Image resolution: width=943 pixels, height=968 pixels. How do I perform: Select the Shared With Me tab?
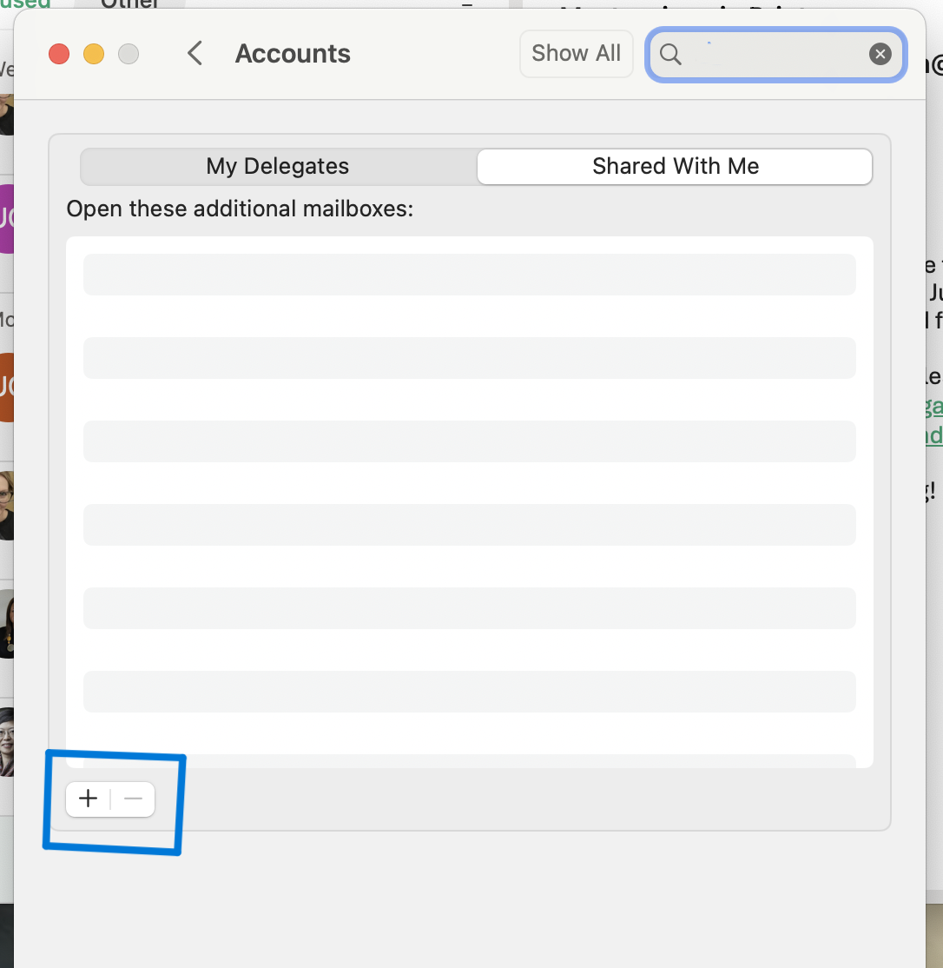tap(675, 167)
